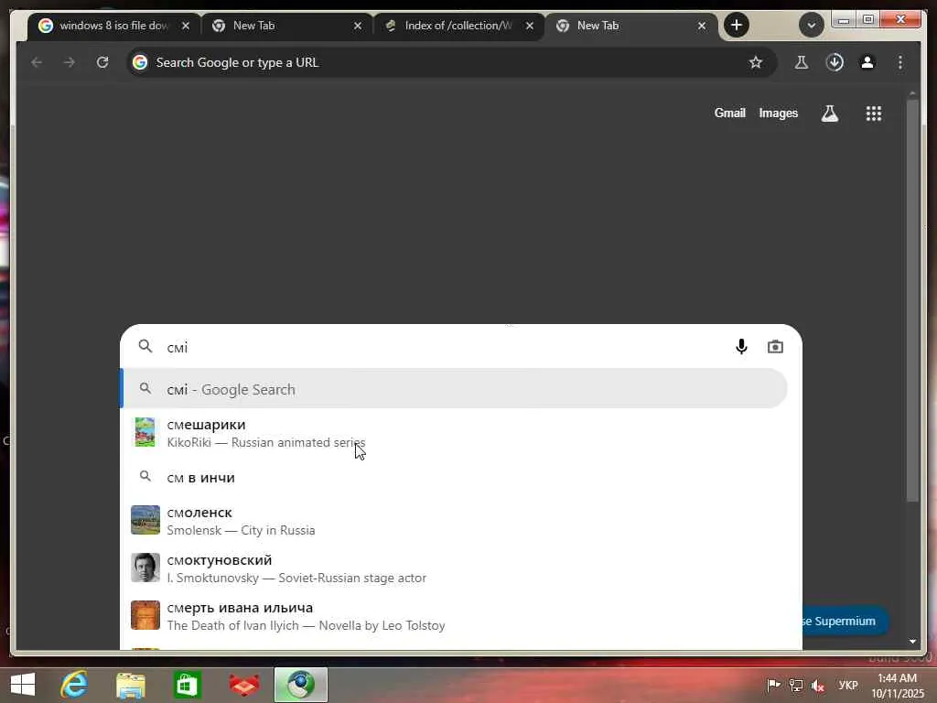This screenshot has width=937, height=703.
Task: Click the page vertical scrollbar
Action: pos(912,299)
